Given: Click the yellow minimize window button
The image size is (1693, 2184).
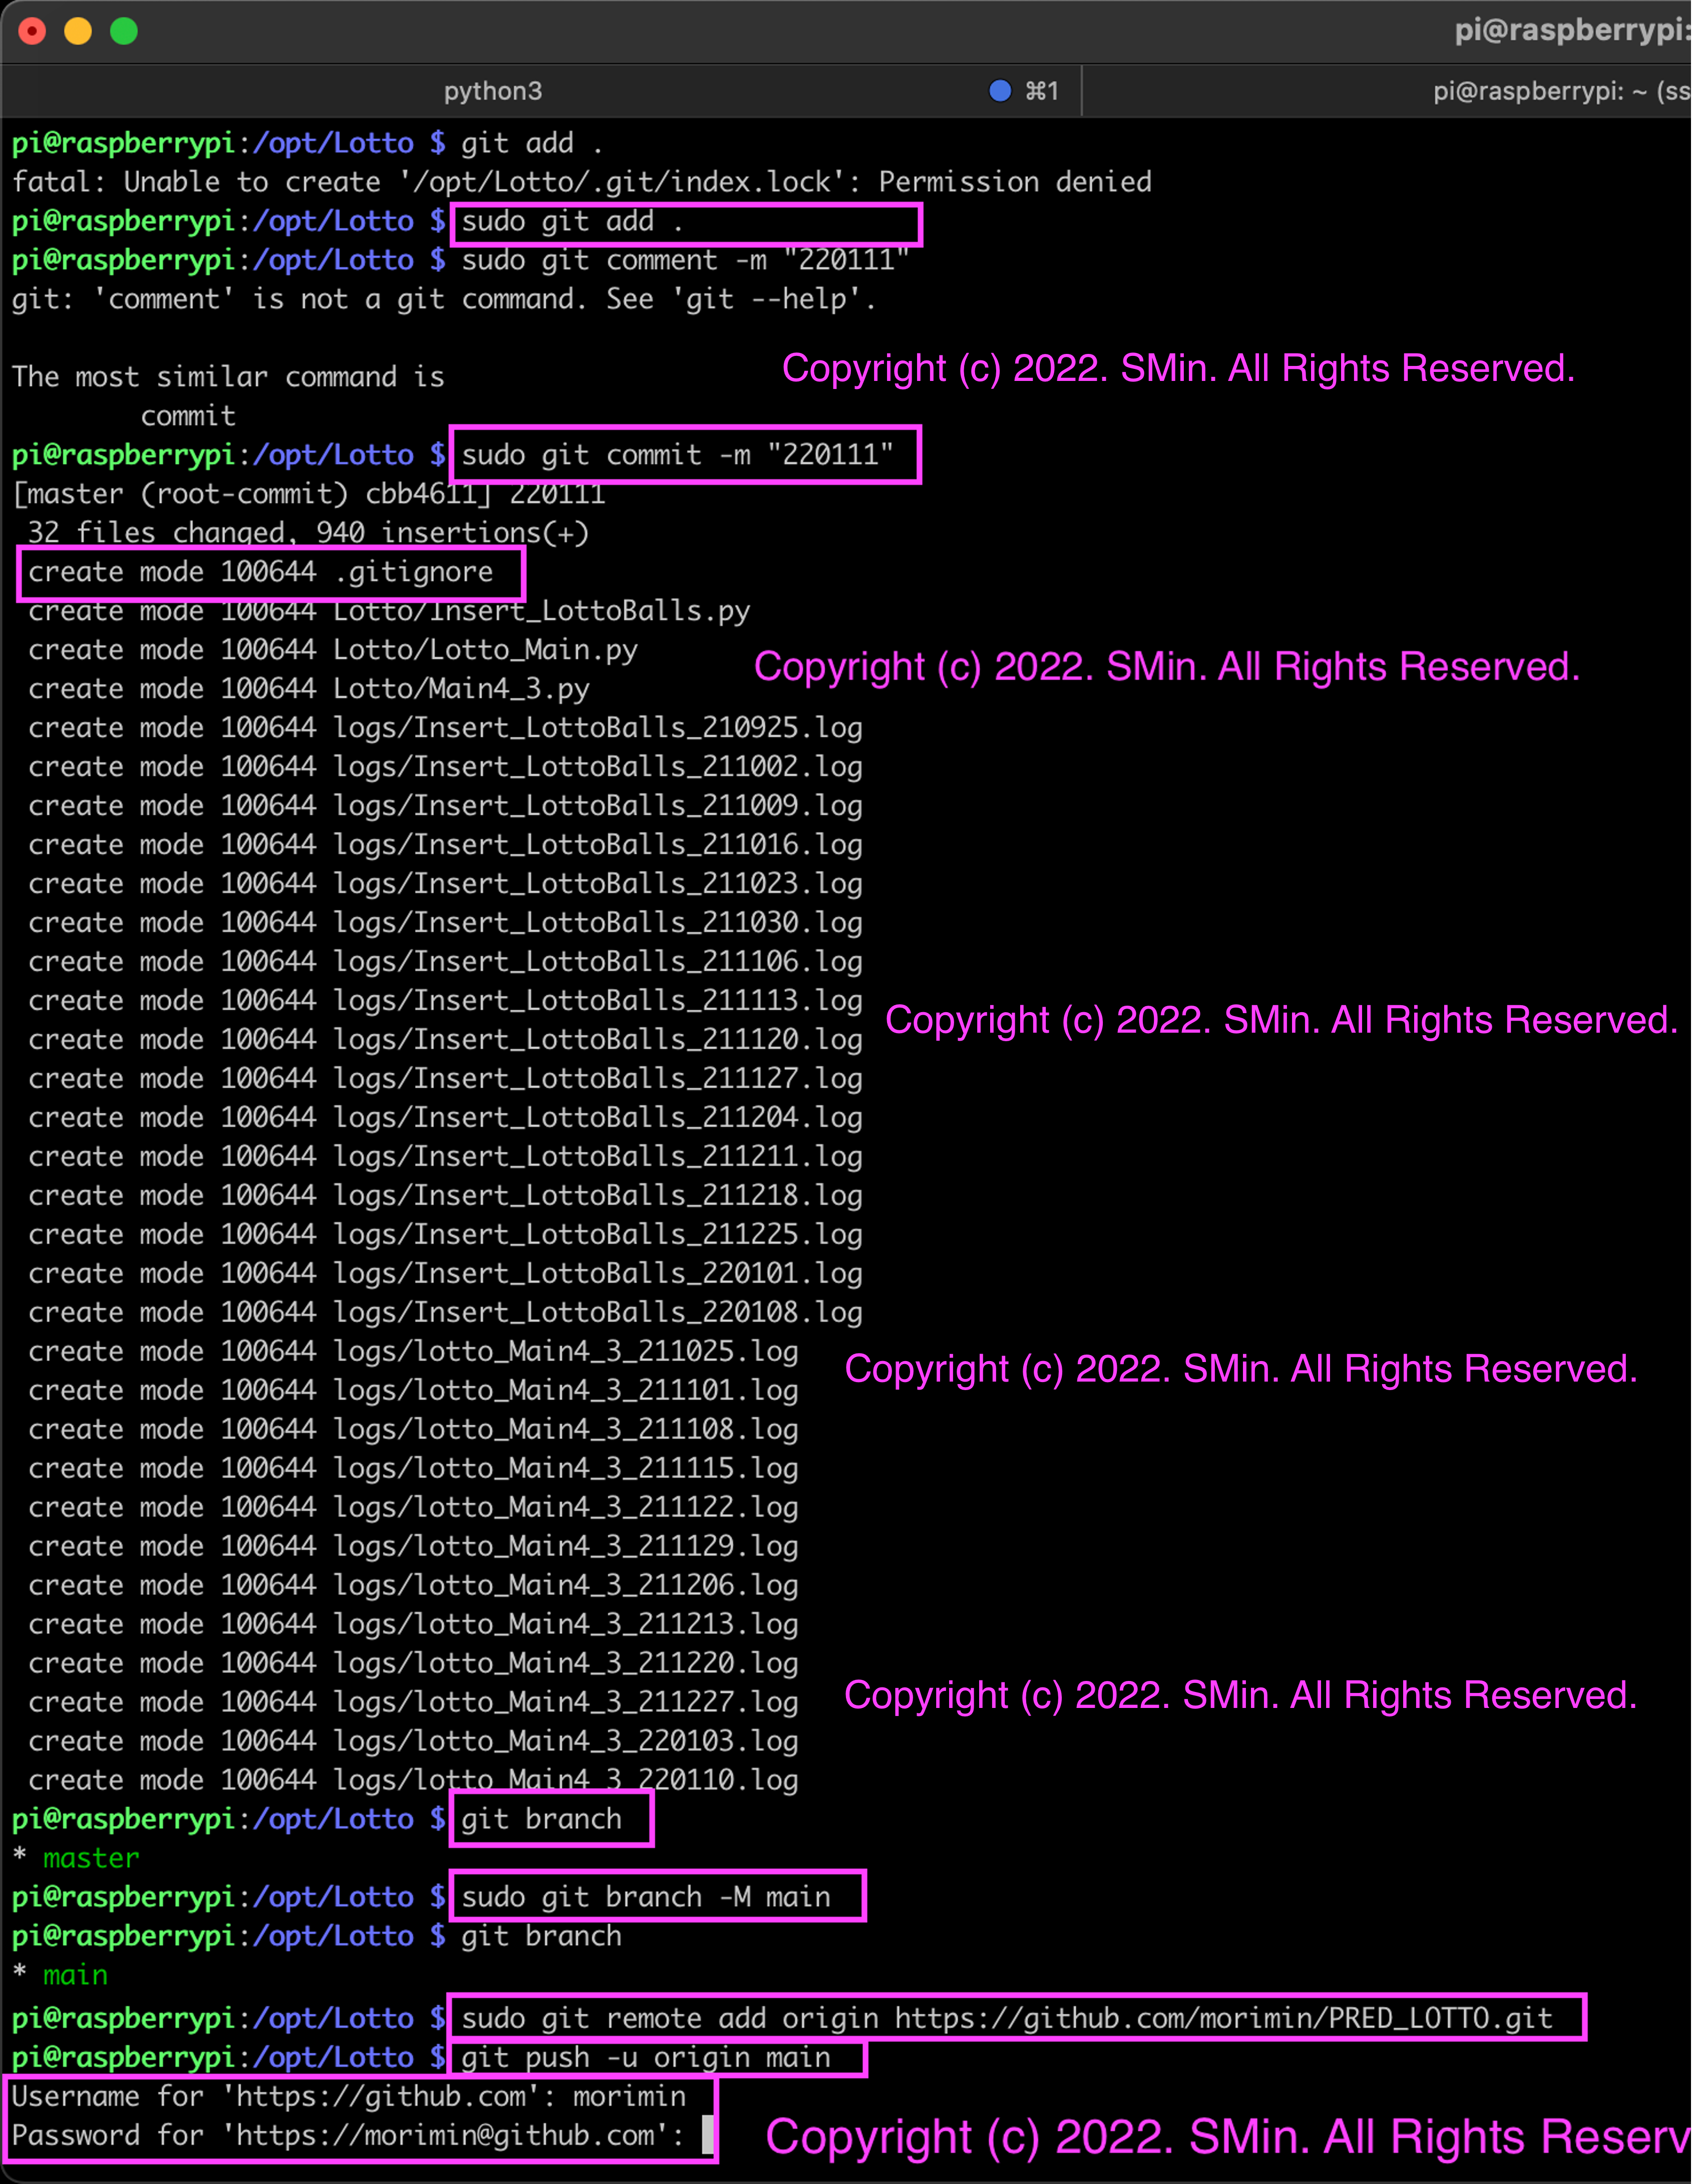Looking at the screenshot, I should (78, 32).
